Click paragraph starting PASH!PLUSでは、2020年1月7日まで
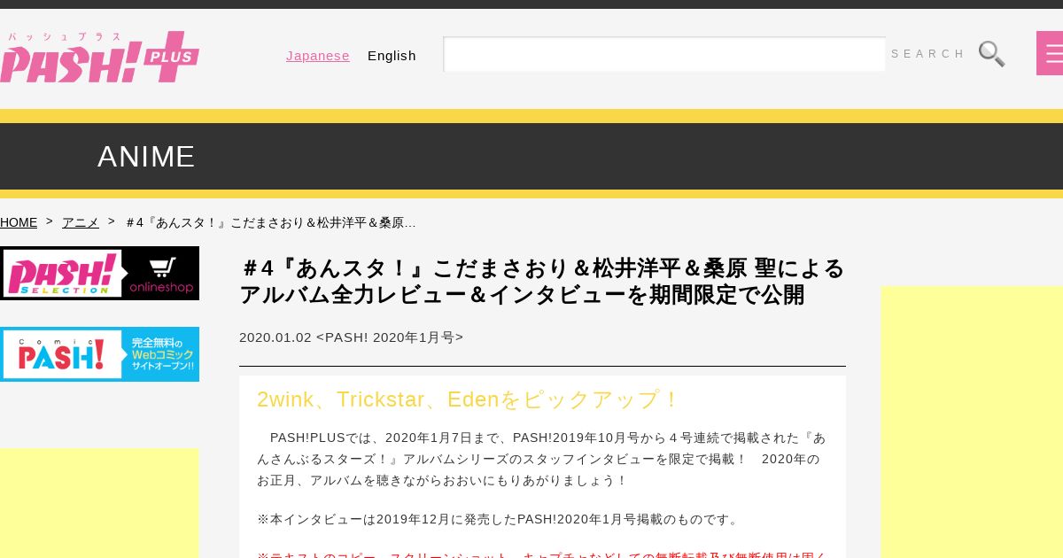Image resolution: width=1063 pixels, height=558 pixels. (542, 459)
